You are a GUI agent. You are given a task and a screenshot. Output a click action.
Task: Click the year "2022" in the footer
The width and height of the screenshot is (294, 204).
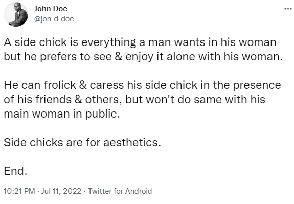click(x=72, y=191)
